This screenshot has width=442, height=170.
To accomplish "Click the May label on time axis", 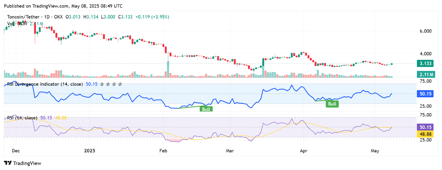I will (x=375, y=151).
